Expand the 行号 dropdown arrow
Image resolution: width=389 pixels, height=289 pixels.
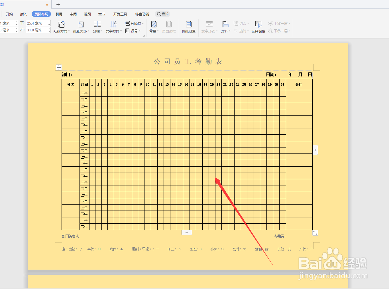pos(140,31)
